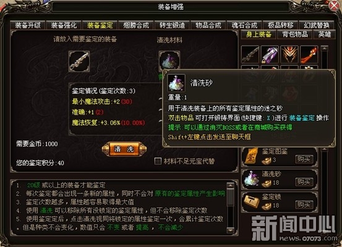342x247 pixels.
Task: Select the golden helmet equipped item icon
Action: click(289, 54)
